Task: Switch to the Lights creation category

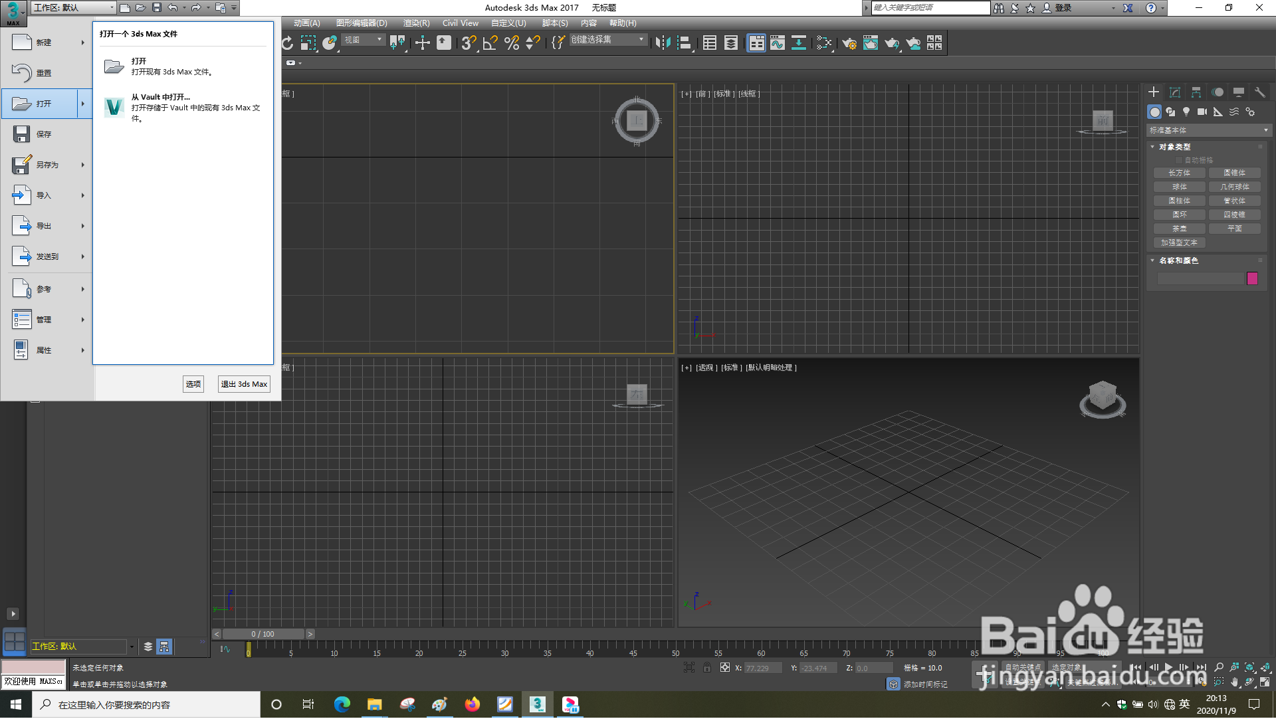Action: [1187, 112]
